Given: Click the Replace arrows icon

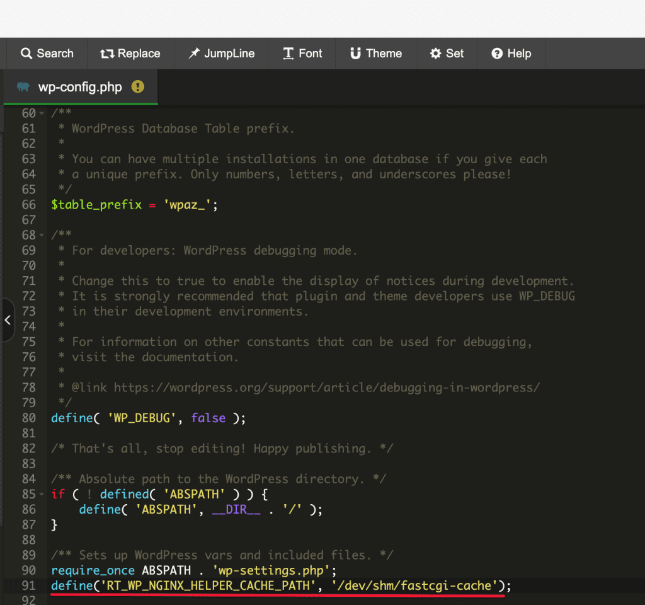Looking at the screenshot, I should (107, 54).
